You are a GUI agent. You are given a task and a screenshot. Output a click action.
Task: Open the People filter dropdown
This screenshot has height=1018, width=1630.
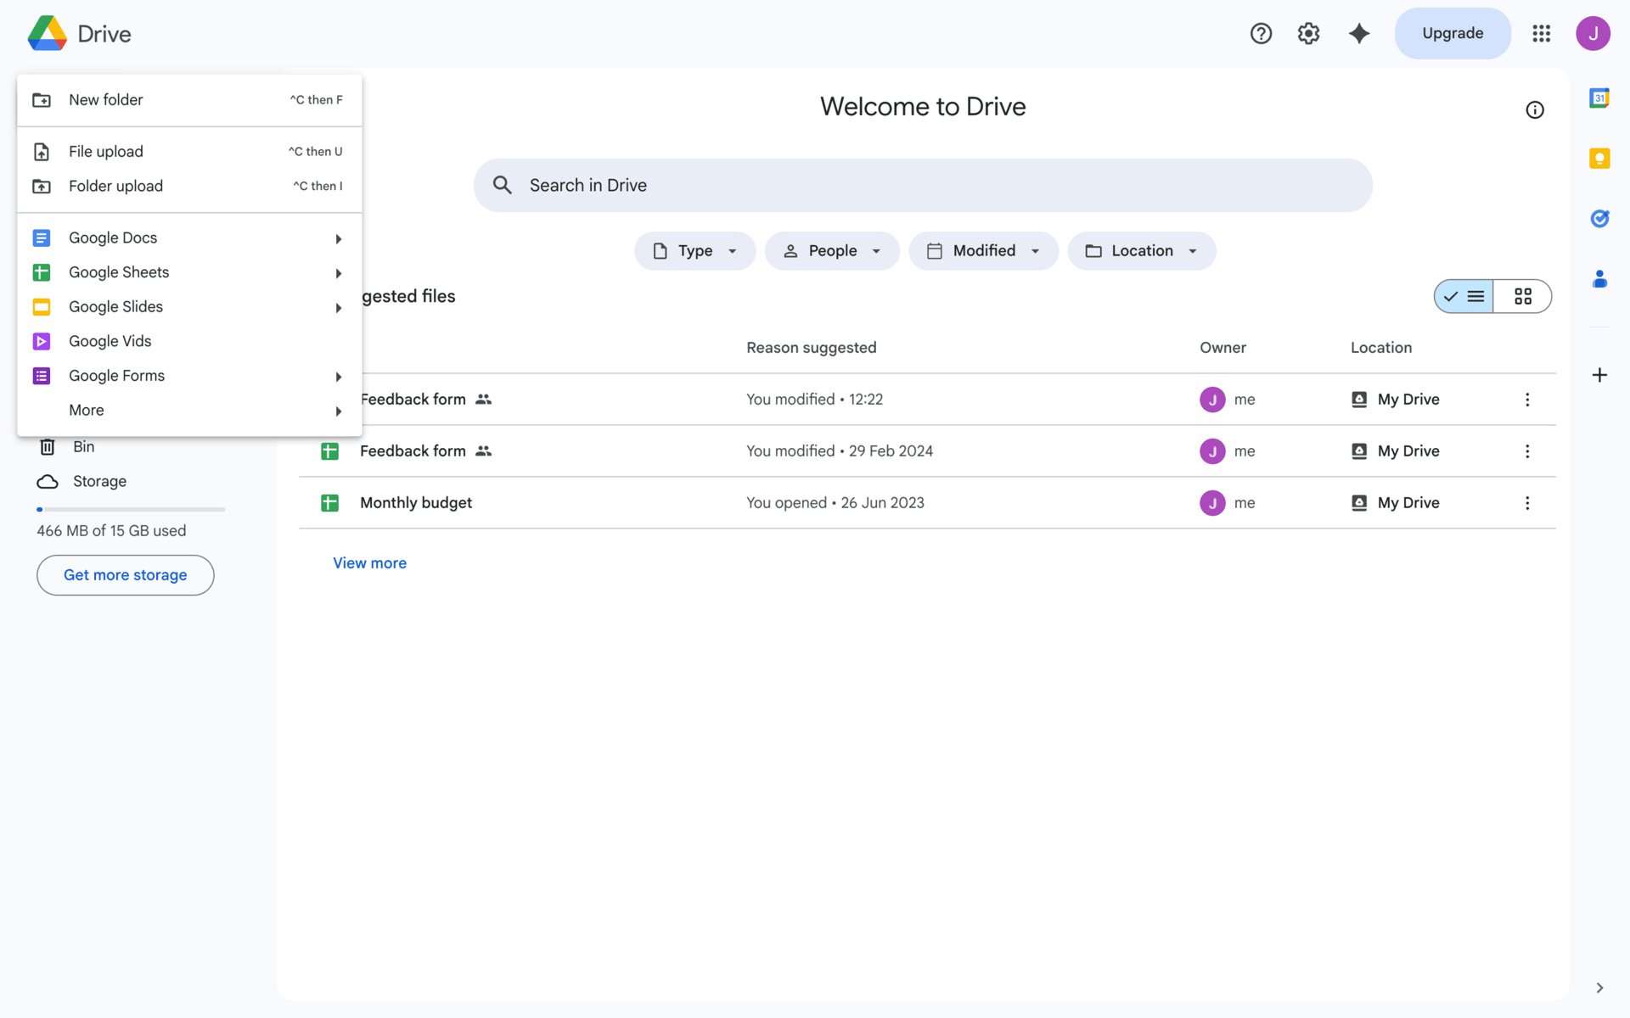coord(832,251)
